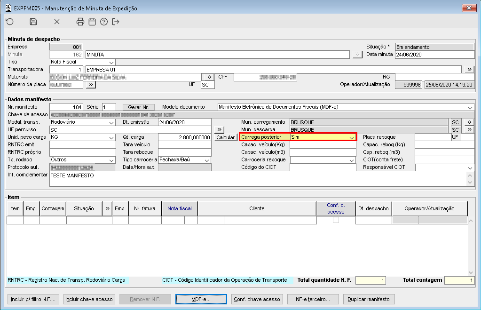
Task: Click lookup arrows beside Número da placa
Action: [x=90, y=85]
